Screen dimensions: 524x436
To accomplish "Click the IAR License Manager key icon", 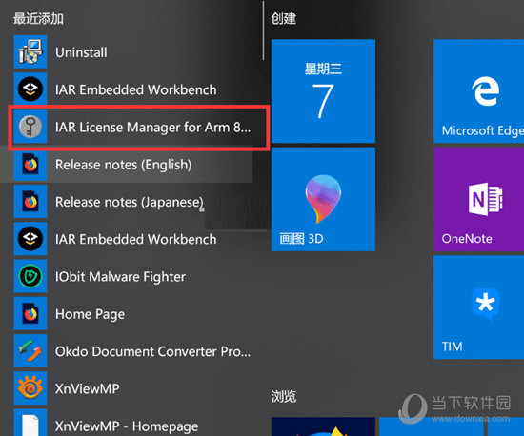I will [30, 127].
